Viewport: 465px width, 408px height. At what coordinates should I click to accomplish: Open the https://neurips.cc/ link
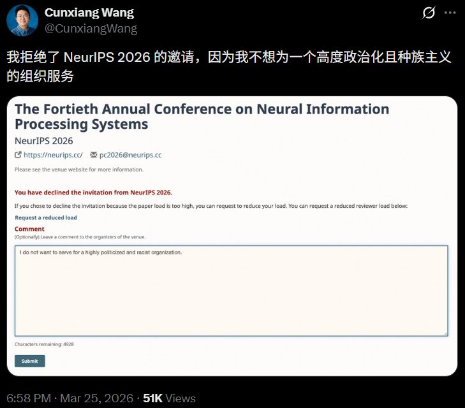(x=53, y=155)
